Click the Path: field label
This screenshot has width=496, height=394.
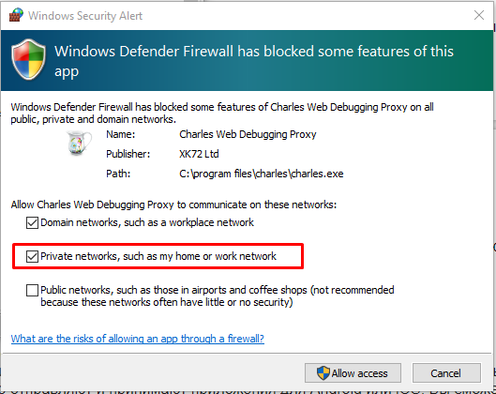(118, 174)
